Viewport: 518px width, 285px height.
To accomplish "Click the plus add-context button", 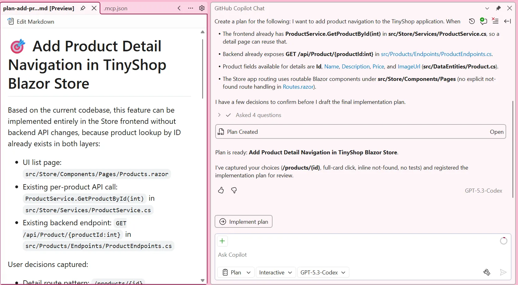I will coord(222,241).
